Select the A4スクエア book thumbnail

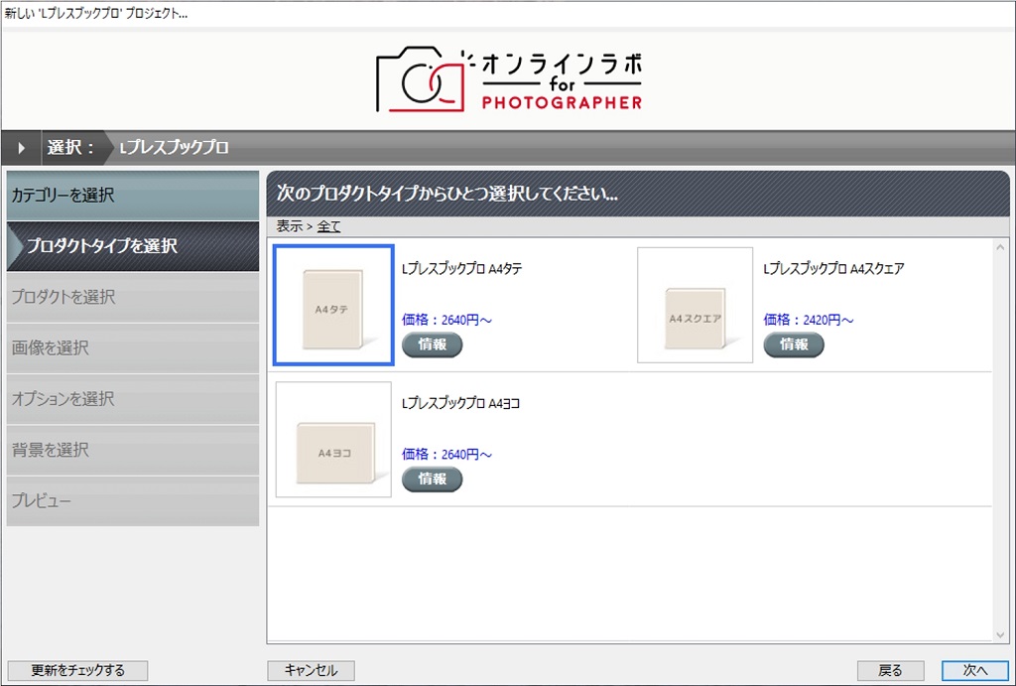[695, 305]
